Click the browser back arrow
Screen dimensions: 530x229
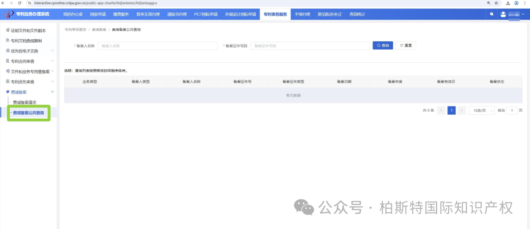tap(3, 3)
